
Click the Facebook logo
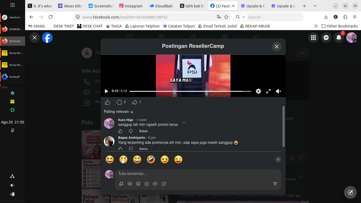(x=47, y=38)
